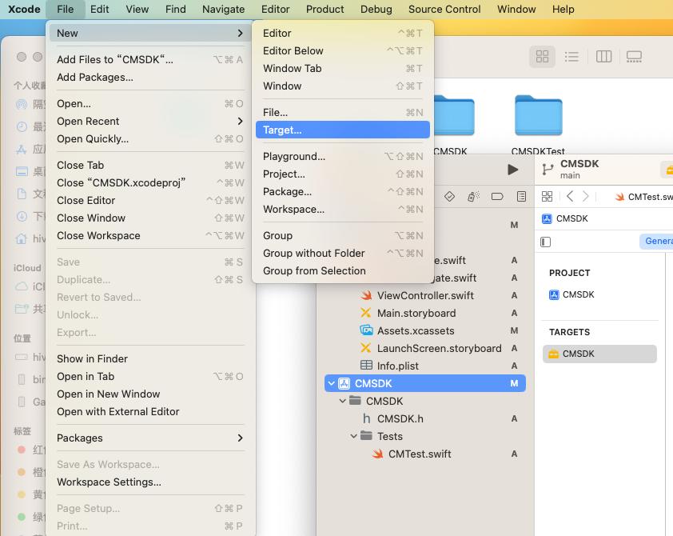Choose Group from Selection
This screenshot has width=673, height=536.
(x=343, y=270)
